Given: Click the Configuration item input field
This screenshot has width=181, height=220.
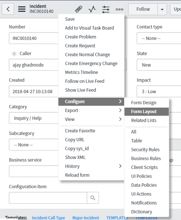Looking at the screenshot, I should 48,198.
